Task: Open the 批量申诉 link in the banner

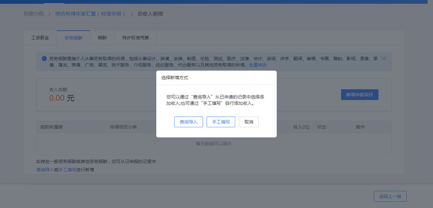Action: tap(257, 64)
